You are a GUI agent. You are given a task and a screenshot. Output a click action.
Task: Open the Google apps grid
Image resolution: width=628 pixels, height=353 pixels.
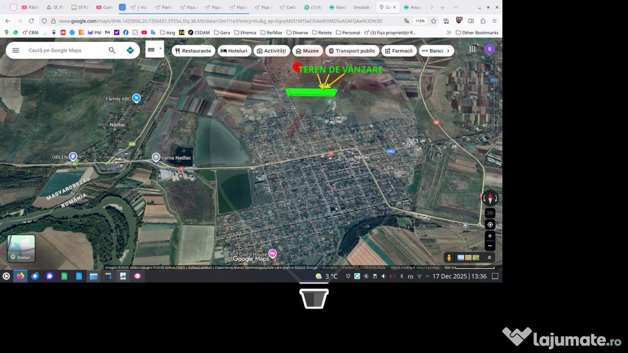click(472, 49)
